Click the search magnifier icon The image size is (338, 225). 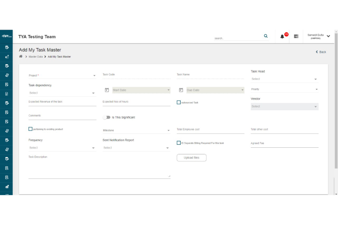coord(266,36)
